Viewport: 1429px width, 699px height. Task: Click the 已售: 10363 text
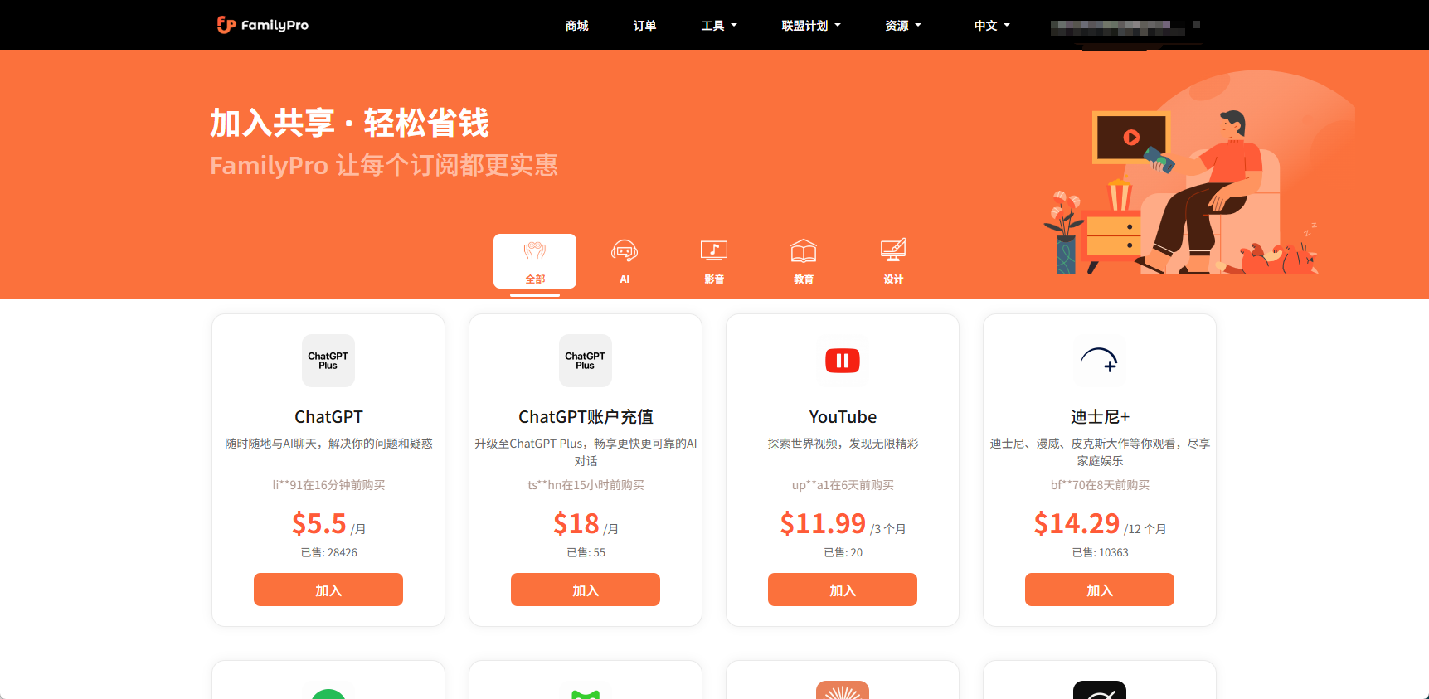[x=1100, y=552]
